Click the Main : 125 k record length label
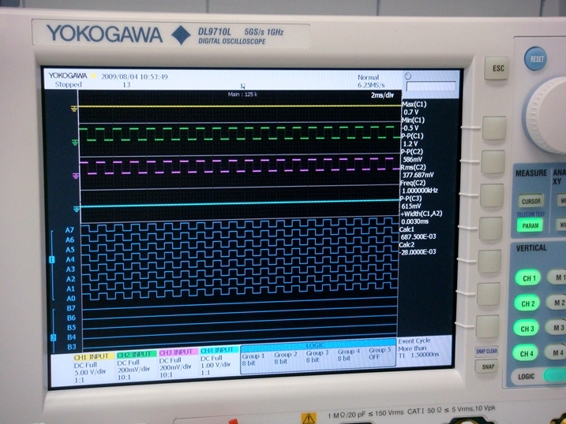The height and width of the screenshot is (424, 566). (242, 95)
